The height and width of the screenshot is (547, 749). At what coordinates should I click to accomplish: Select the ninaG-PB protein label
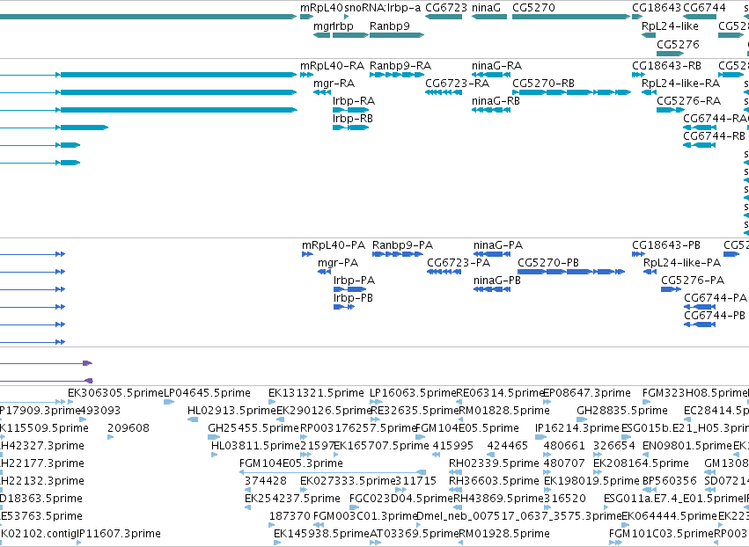coord(497,281)
